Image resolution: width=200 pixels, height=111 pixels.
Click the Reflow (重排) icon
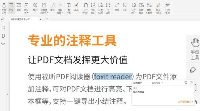click(x=52, y=5)
